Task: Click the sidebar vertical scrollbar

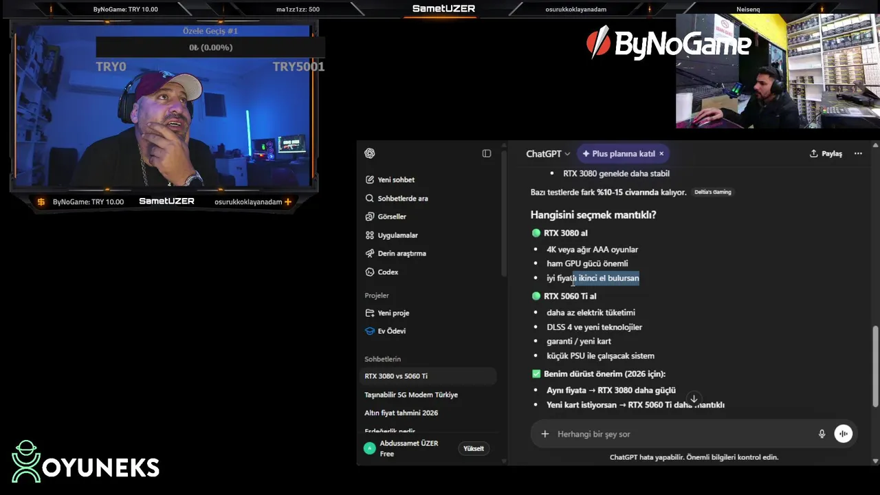Action: tap(503, 213)
